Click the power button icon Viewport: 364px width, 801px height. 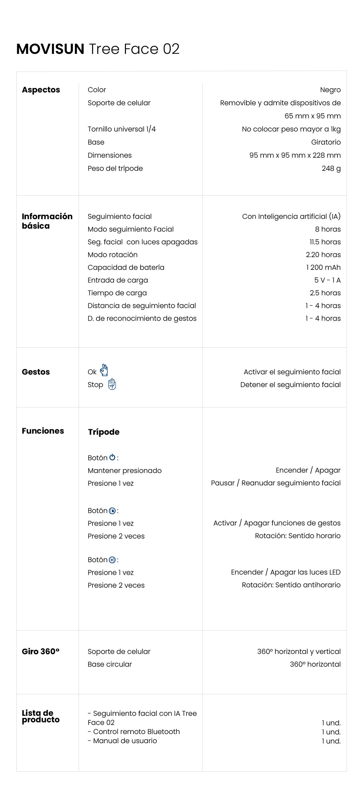pyautogui.click(x=112, y=457)
